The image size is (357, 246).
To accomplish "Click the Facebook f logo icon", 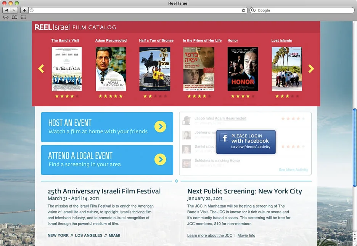I will [x=224, y=138].
